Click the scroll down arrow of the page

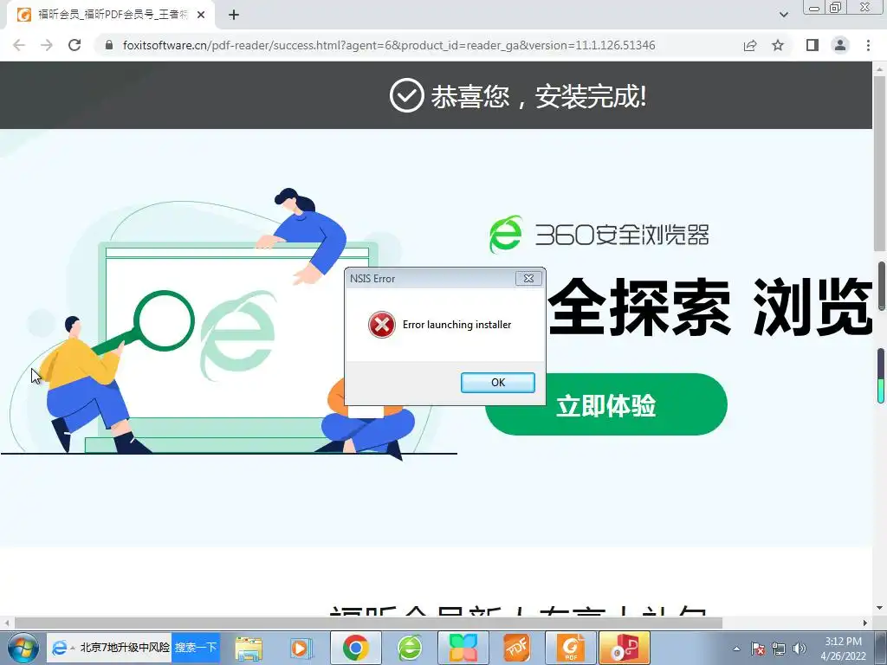tap(880, 608)
